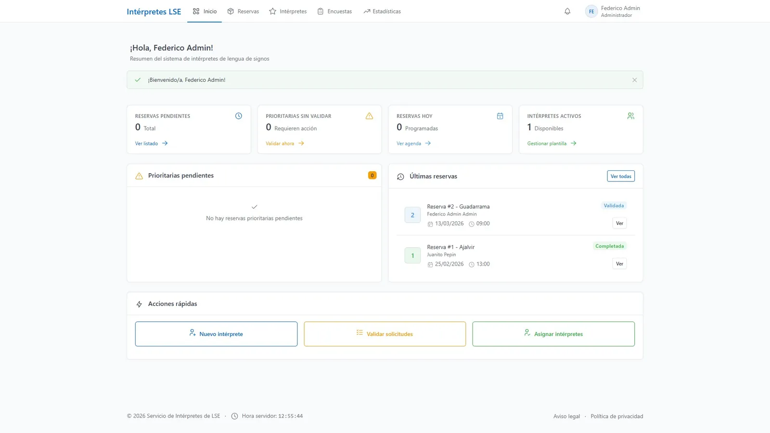Viewport: 770px width, 433px height.
Task: Go to the Estadísticas section
Action: 382,11
